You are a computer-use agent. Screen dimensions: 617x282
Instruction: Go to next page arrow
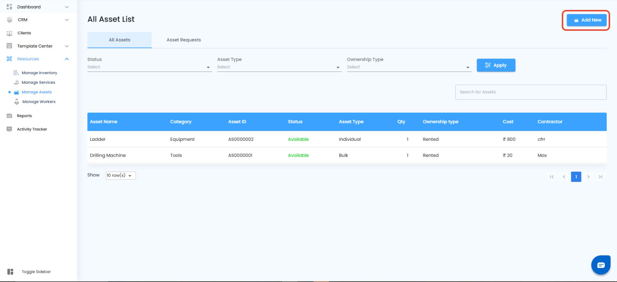click(588, 177)
